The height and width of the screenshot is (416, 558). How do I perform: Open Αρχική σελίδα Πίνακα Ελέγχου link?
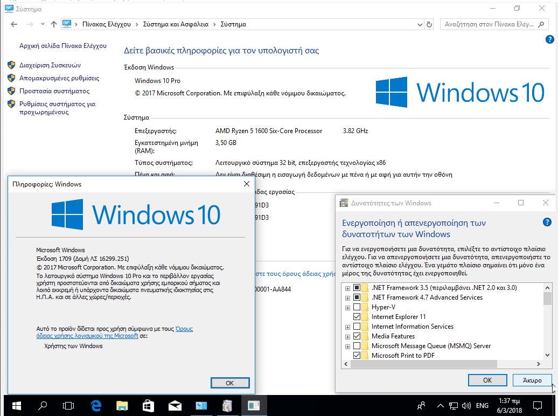(63, 46)
